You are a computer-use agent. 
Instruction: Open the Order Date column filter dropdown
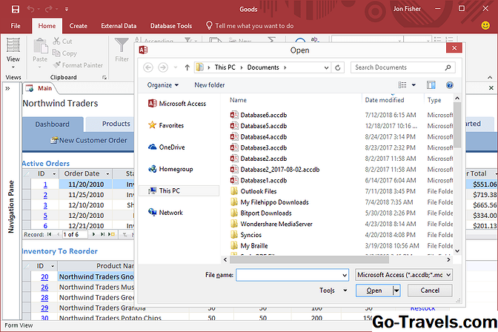coord(107,174)
